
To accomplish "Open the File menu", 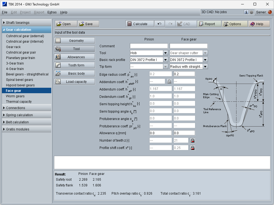I will pos(5,12).
